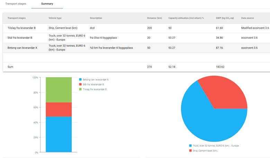The height and width of the screenshot is (158, 270).
Task: Open the Stål fra leverandør B row
Action: click(20, 38)
